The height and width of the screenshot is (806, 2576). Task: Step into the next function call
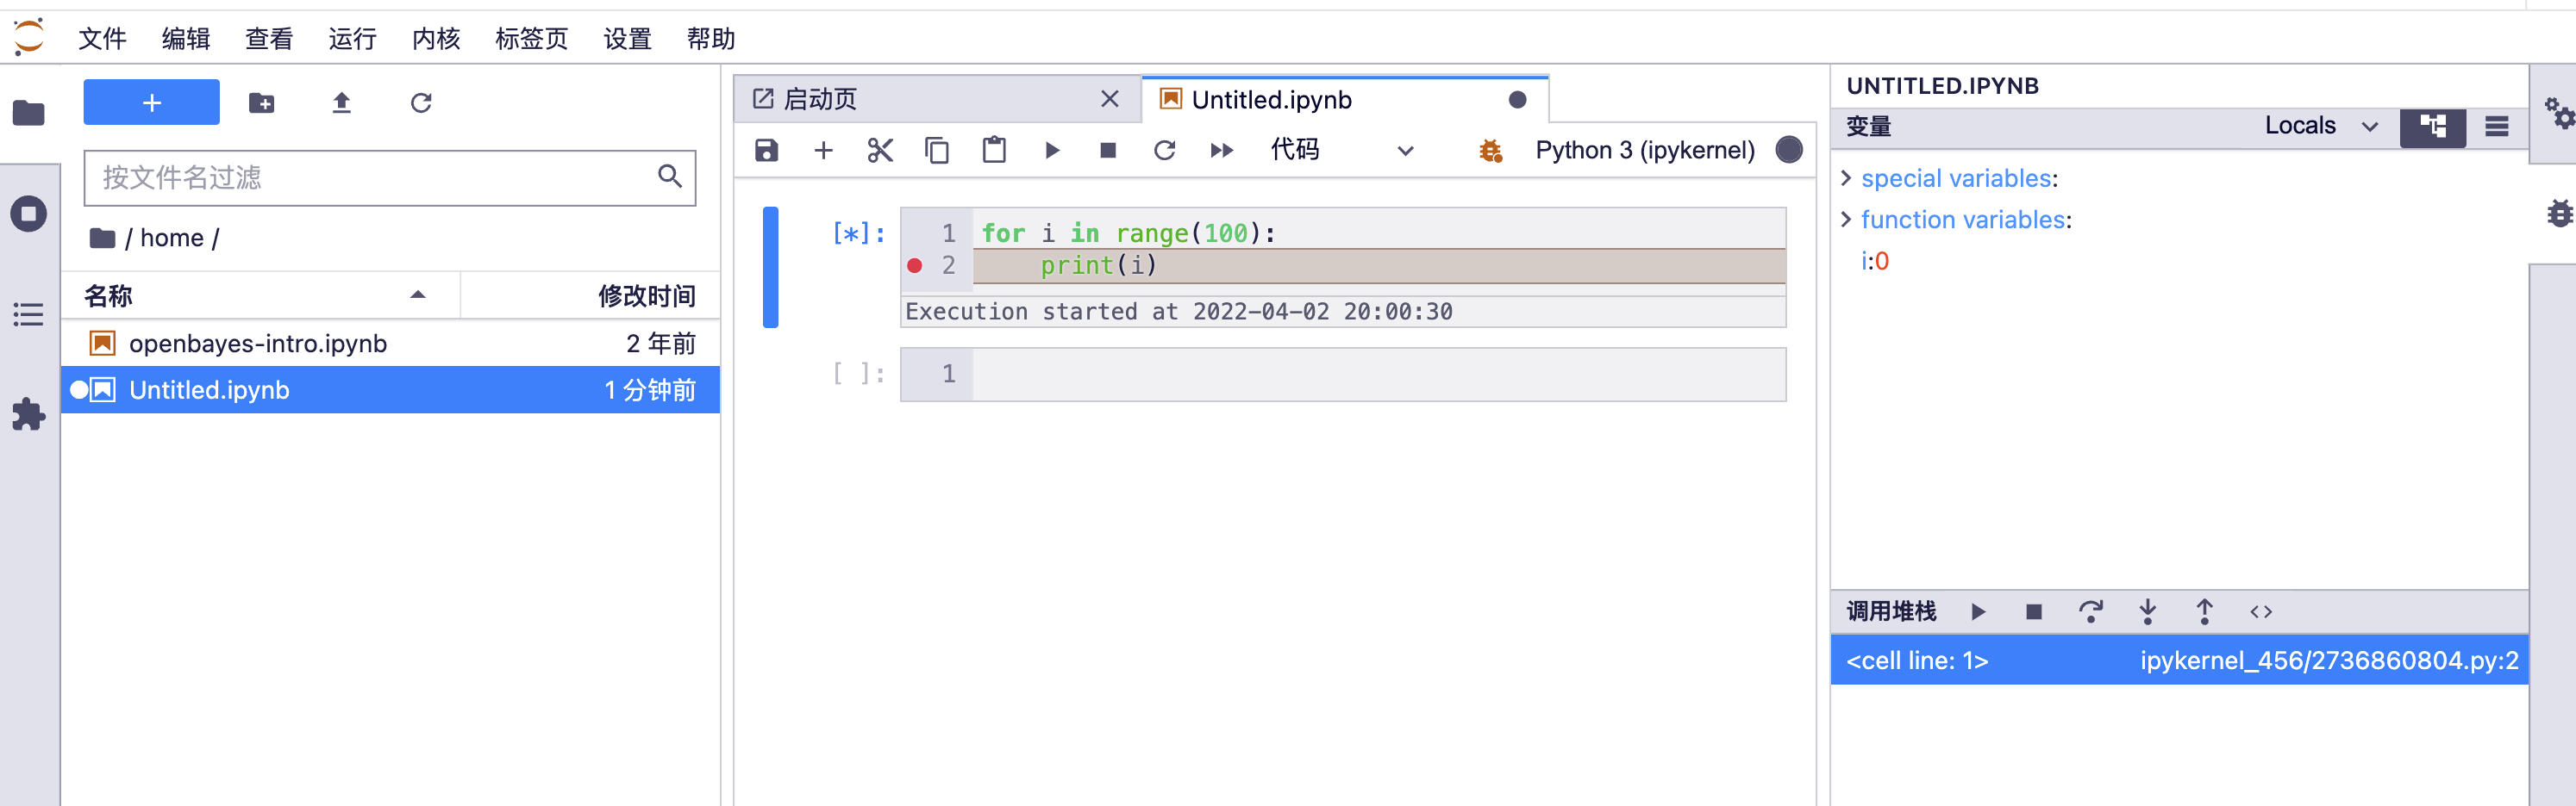(x=2147, y=611)
